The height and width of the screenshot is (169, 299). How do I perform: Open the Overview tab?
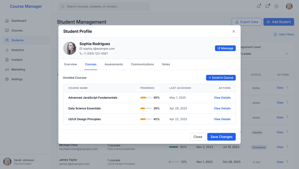pyautogui.click(x=70, y=64)
